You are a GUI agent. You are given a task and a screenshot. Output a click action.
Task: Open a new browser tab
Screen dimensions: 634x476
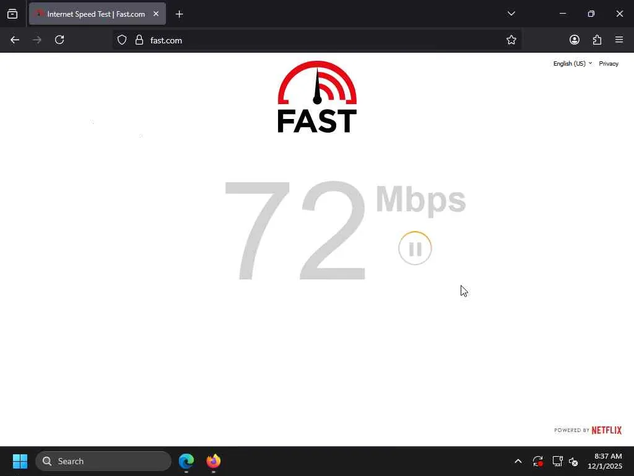(179, 14)
